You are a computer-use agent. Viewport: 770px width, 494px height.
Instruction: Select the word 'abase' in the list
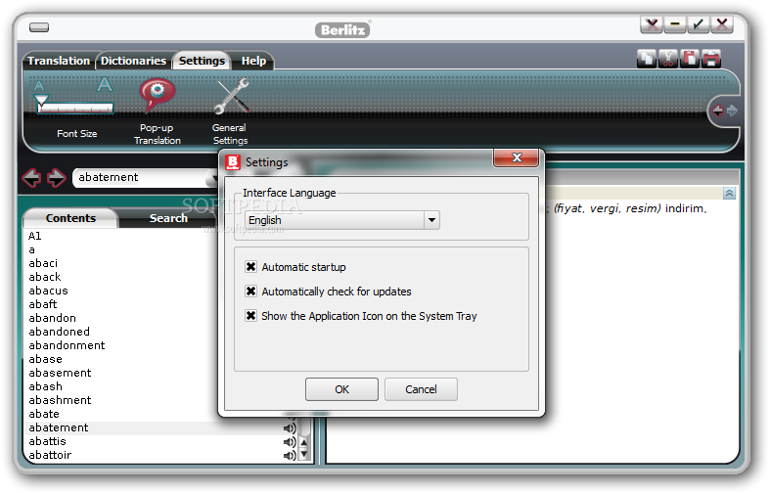(46, 359)
